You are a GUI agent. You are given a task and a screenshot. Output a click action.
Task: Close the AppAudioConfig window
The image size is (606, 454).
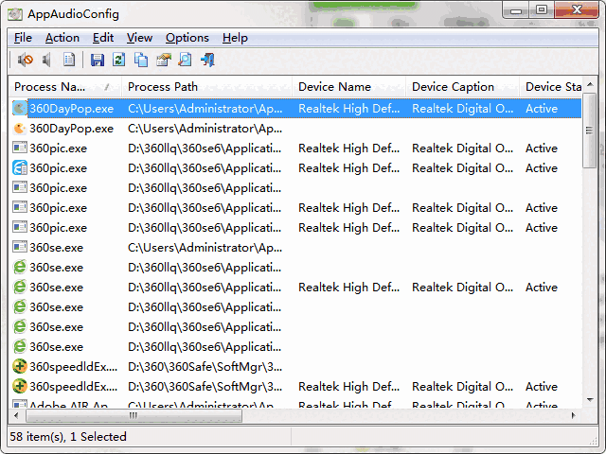click(577, 10)
